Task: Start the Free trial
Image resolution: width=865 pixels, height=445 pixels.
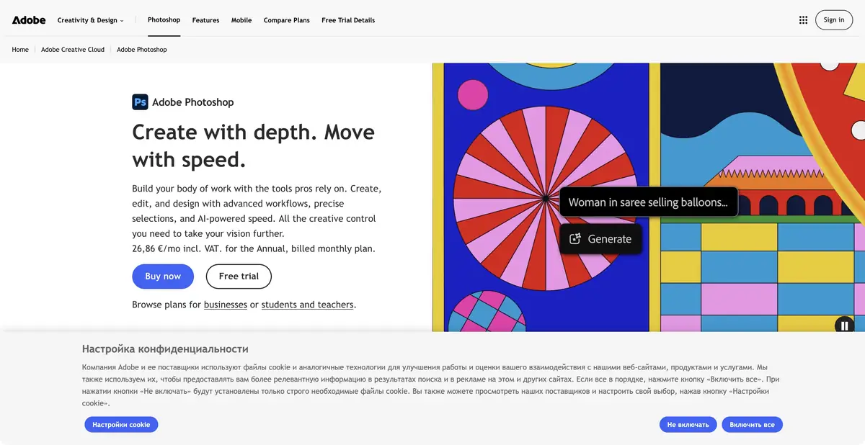Action: pyautogui.click(x=239, y=277)
